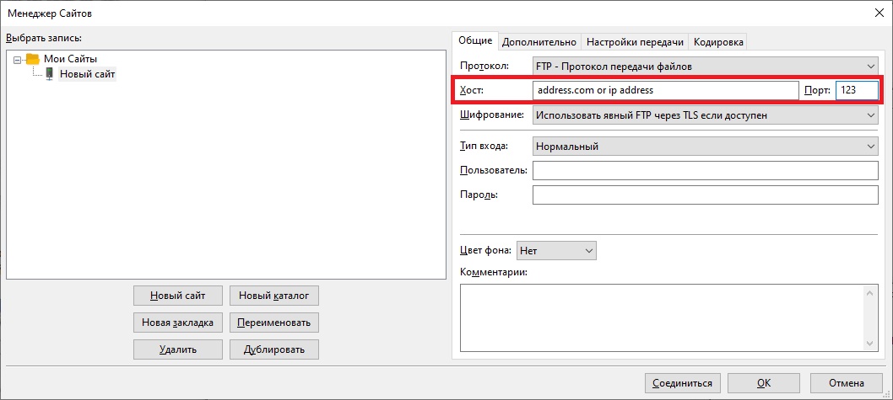
Task: Switch to the Настройки передачи tab
Action: coord(635,41)
